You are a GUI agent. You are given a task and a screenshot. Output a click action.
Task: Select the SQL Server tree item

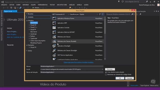point(34,32)
